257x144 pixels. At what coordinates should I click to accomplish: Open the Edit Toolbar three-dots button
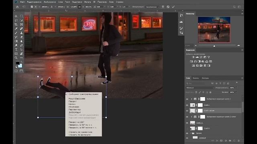click(21, 58)
